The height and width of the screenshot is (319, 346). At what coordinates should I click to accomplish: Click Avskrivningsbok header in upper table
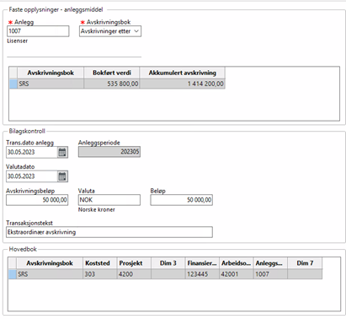coord(51,73)
